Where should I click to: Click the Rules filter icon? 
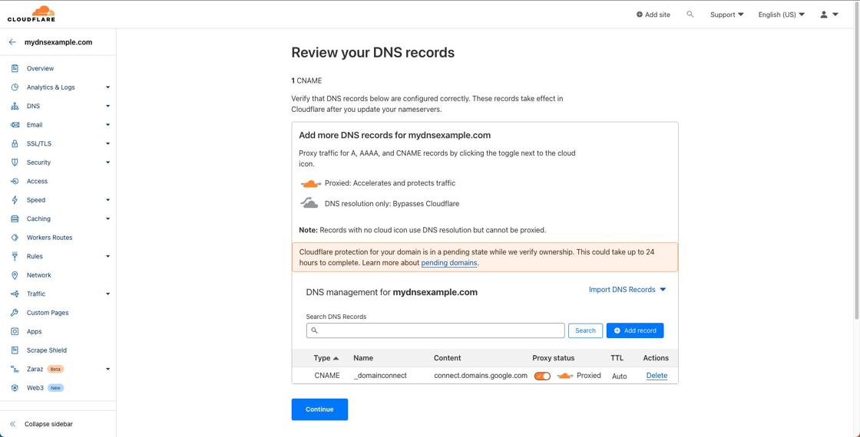click(x=15, y=256)
